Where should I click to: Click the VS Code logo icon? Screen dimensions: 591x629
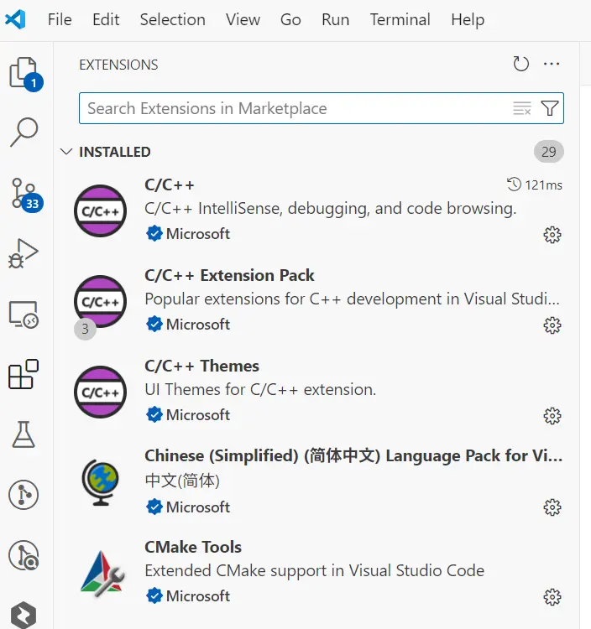click(15, 19)
